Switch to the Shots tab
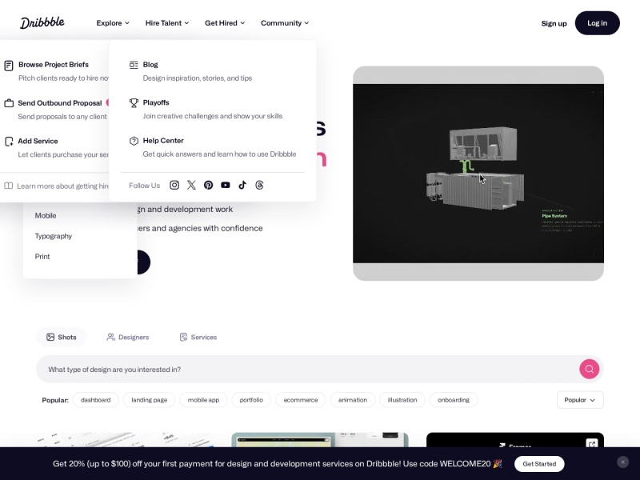 click(62, 337)
